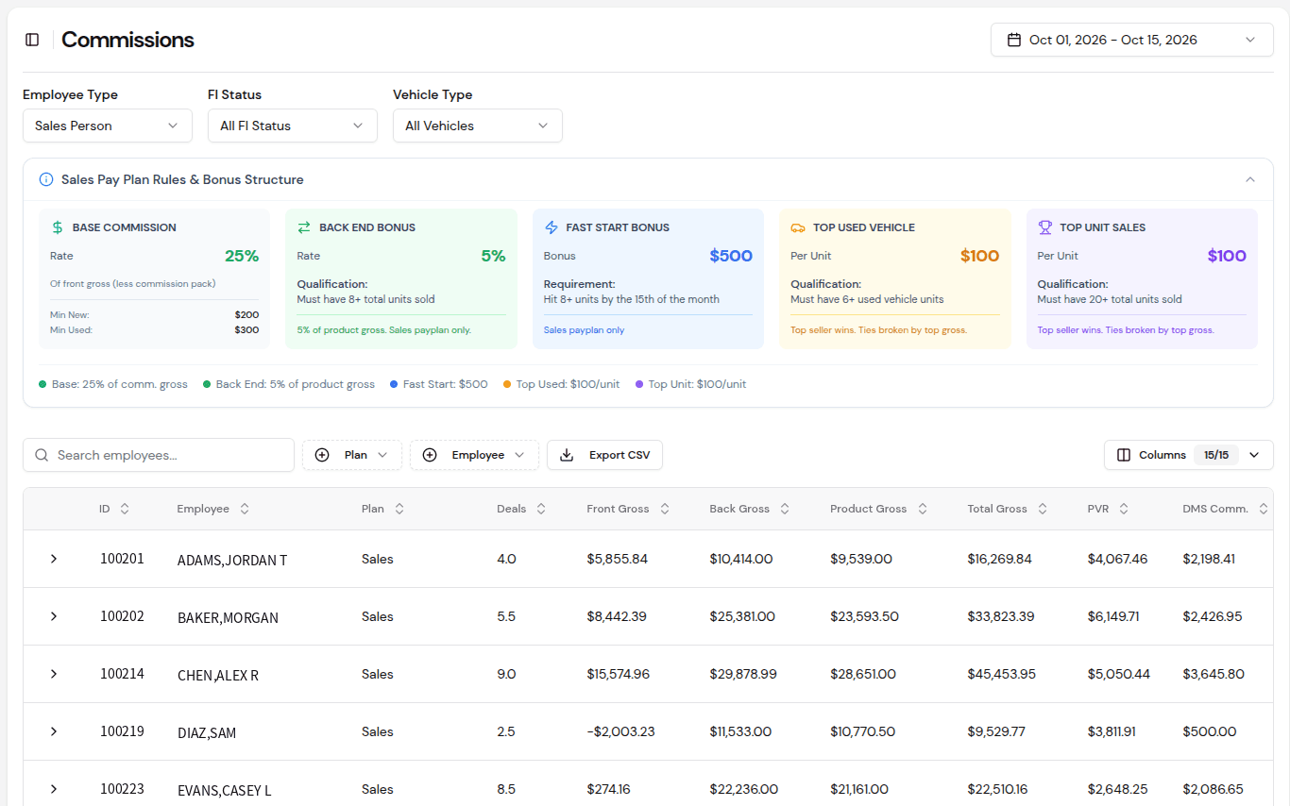The width and height of the screenshot is (1290, 806).
Task: Select employee name DIAZ,SAM
Action: [x=207, y=733]
